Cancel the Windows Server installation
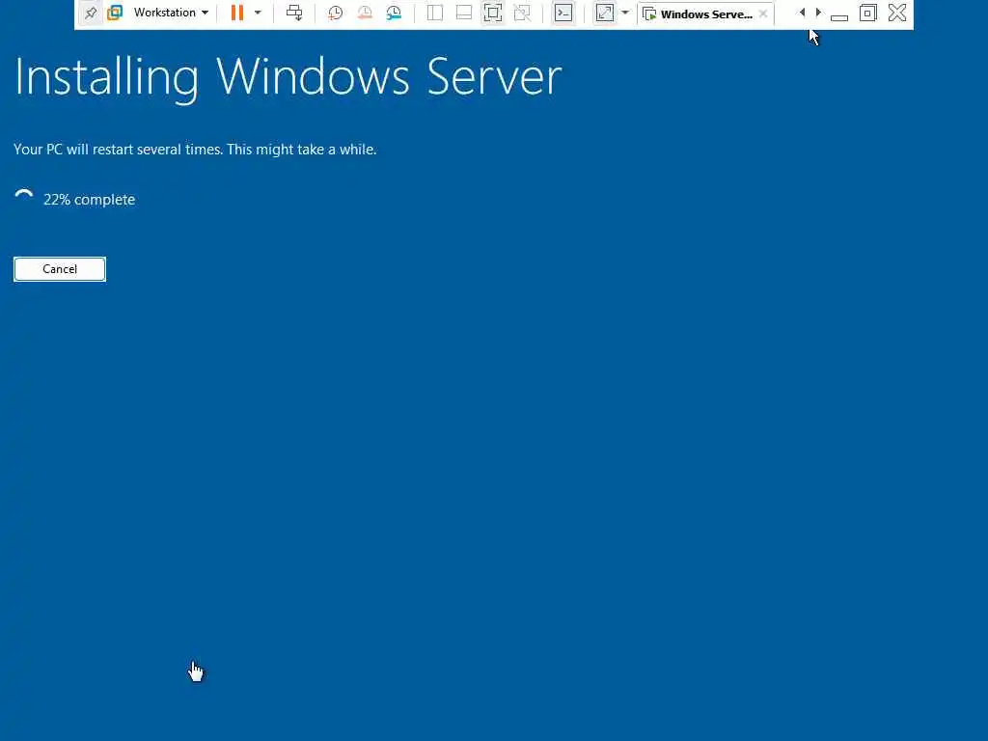This screenshot has width=988, height=741. point(60,269)
